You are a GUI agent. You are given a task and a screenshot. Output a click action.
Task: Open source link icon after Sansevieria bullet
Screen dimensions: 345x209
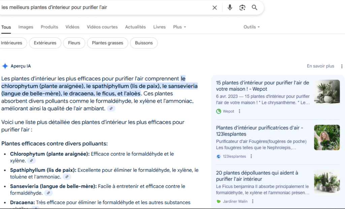(49, 193)
